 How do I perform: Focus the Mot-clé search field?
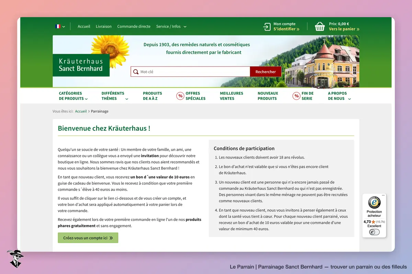[191, 72]
